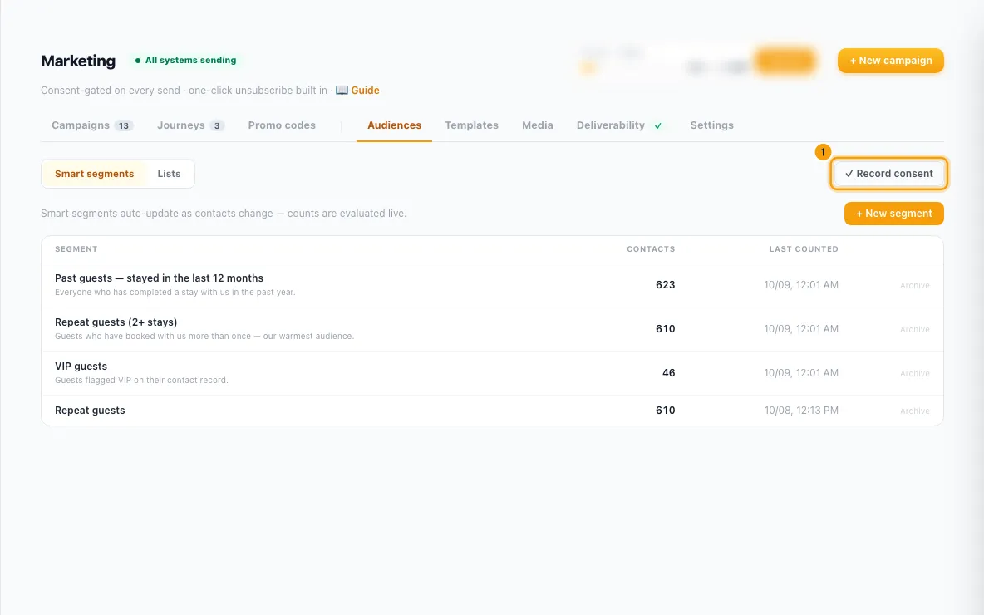Create a New segment

coord(893,214)
